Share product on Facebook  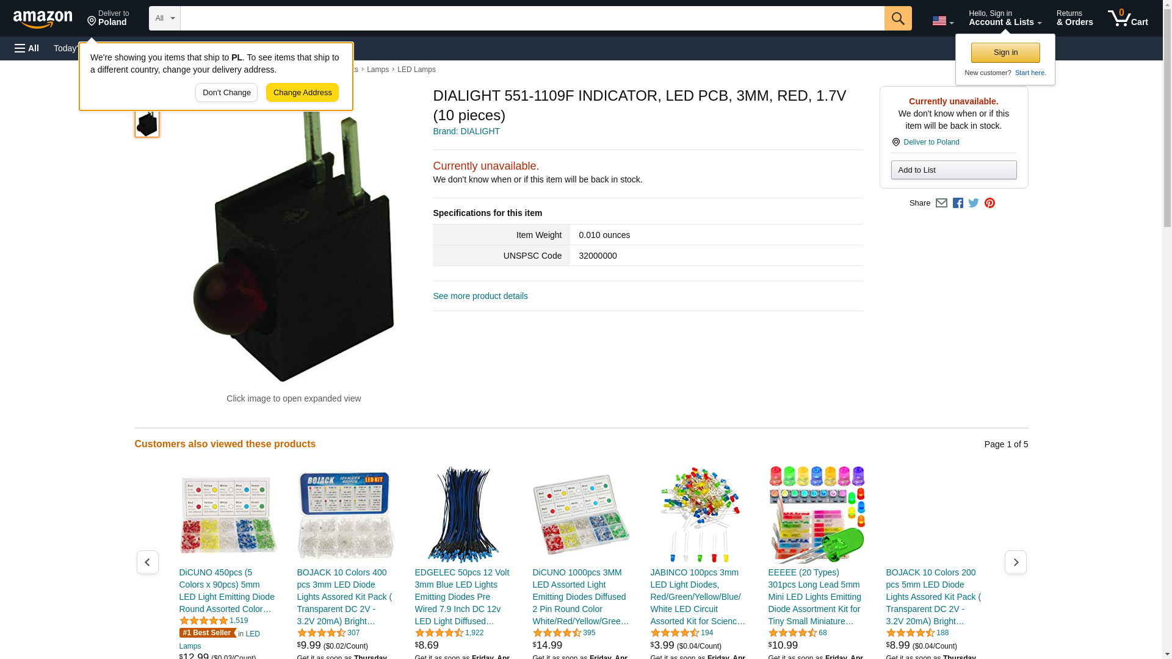(958, 203)
